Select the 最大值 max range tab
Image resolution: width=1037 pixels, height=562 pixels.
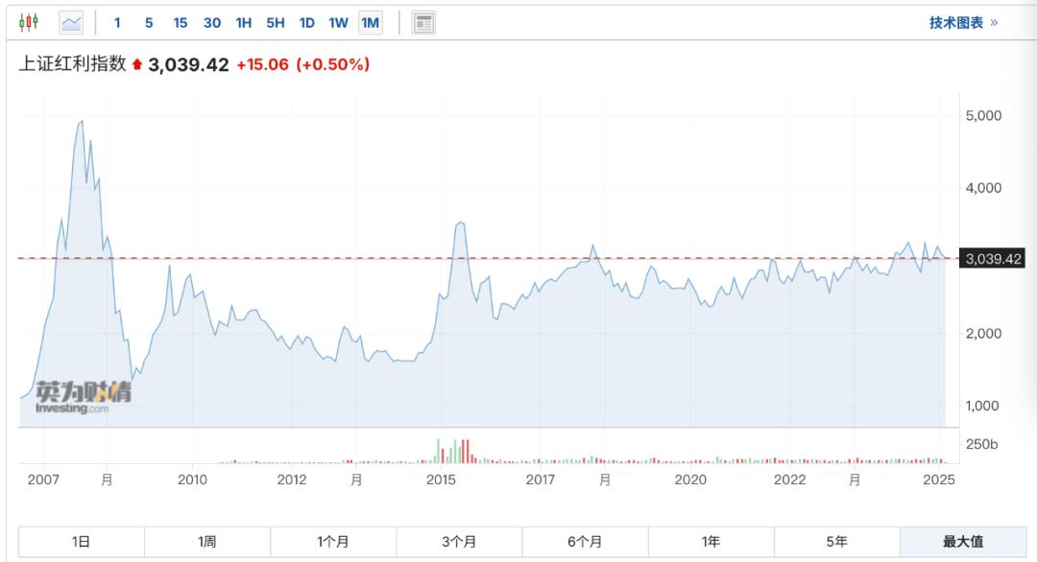tap(963, 542)
